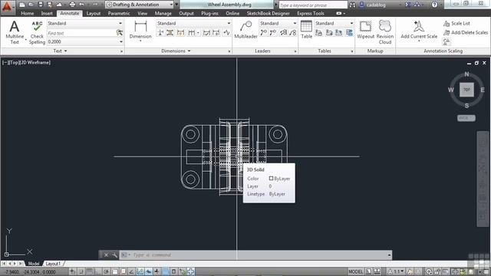
Task: Open the AutoCAD application menu logo
Action: tap(7, 6)
